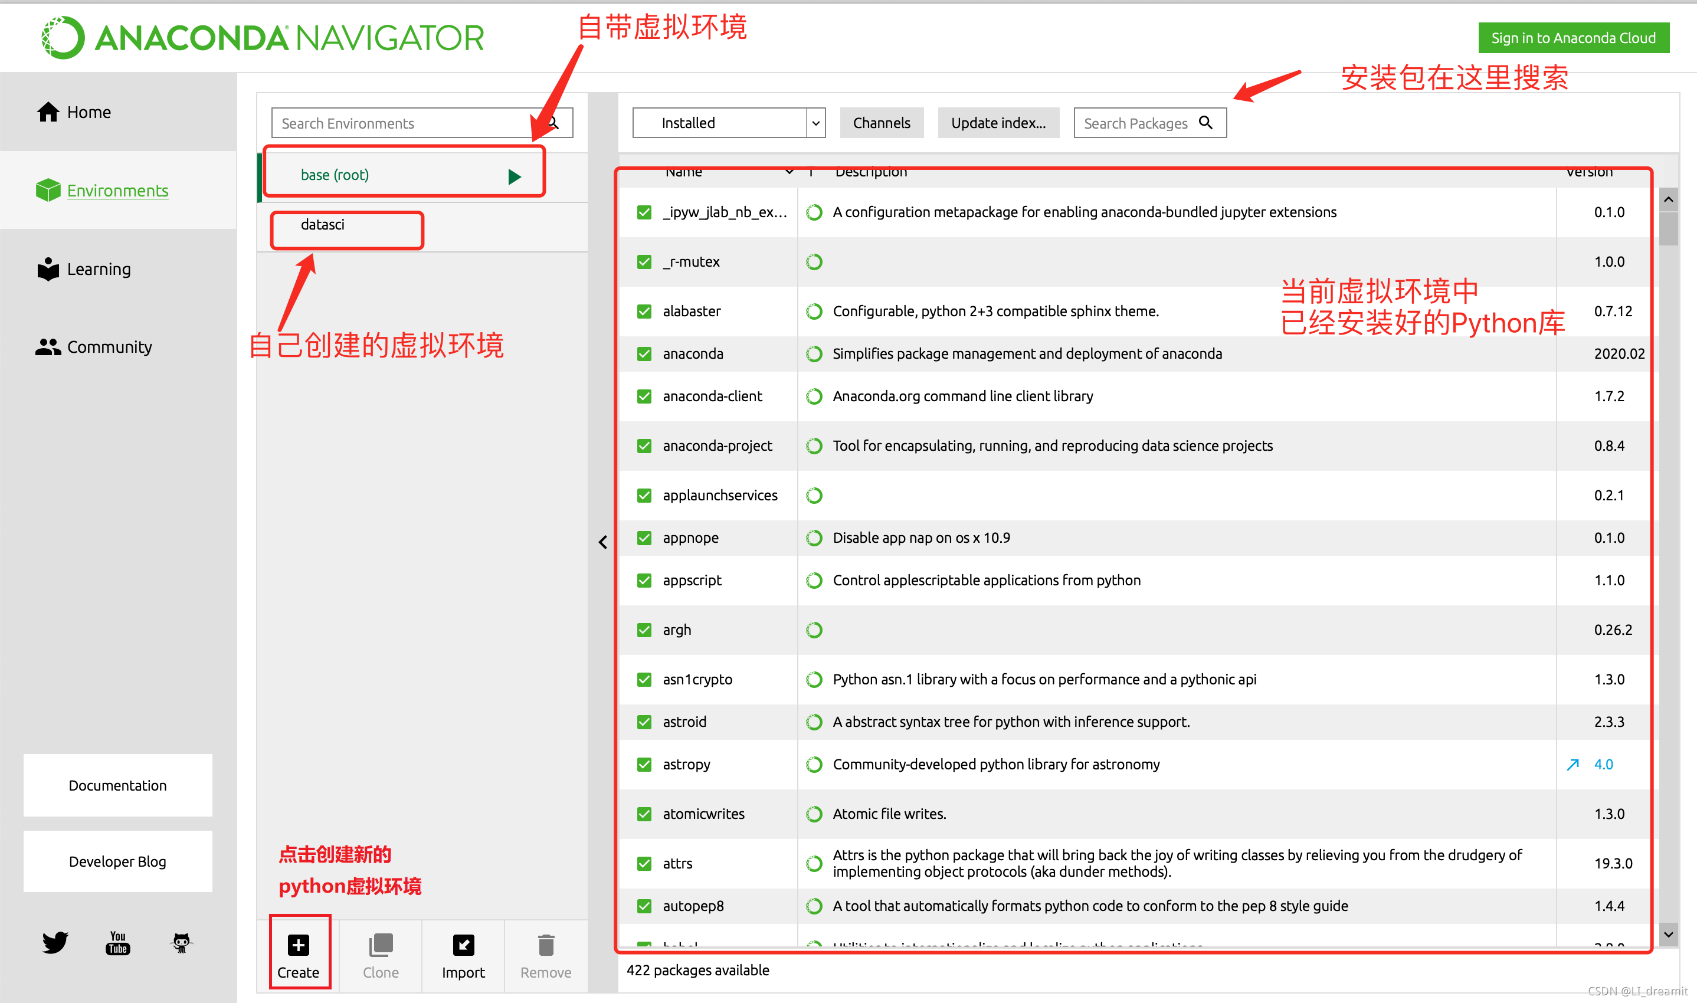
Task: Open the Installed packages filter dropdown
Action: 729,123
